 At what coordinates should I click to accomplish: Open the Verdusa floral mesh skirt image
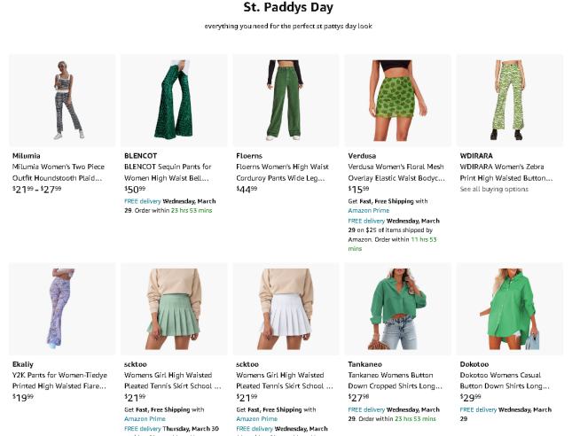point(397,100)
